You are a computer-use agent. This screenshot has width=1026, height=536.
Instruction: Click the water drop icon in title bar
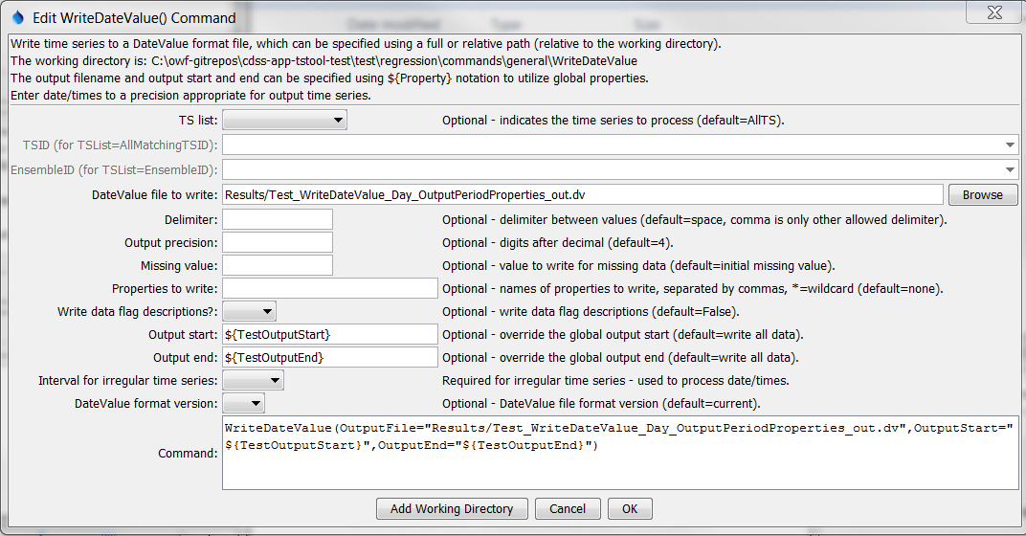[x=17, y=17]
